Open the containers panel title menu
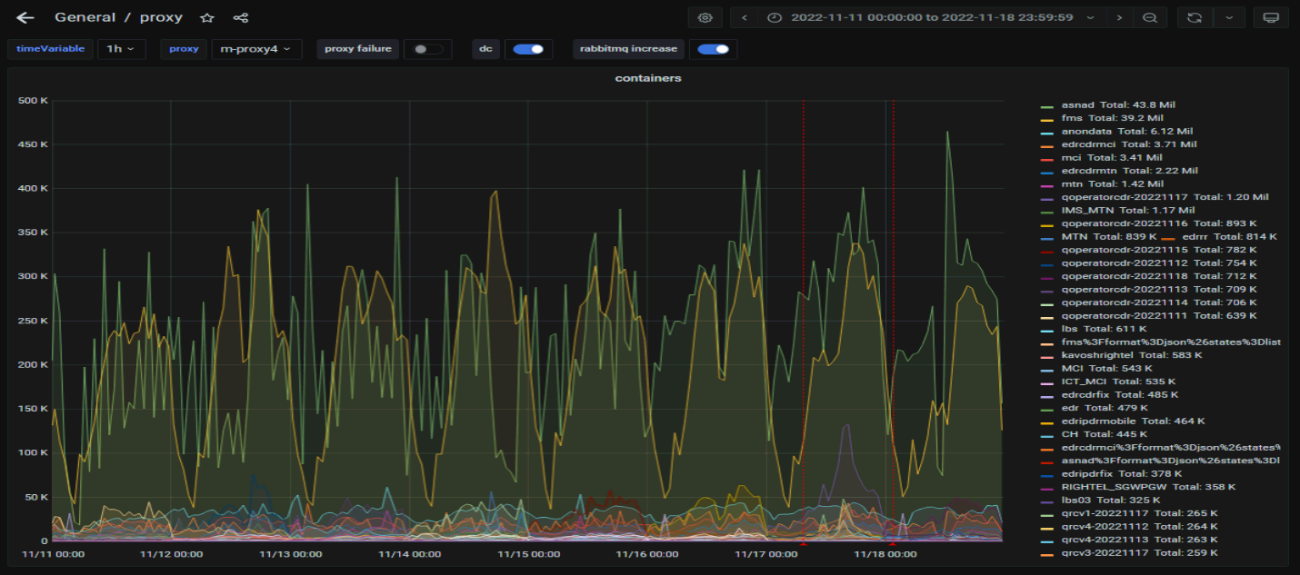1300x575 pixels. 648,78
